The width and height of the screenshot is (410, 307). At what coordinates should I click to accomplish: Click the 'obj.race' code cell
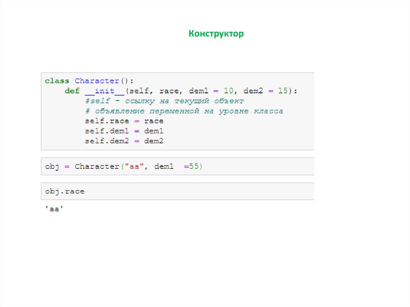[177, 191]
